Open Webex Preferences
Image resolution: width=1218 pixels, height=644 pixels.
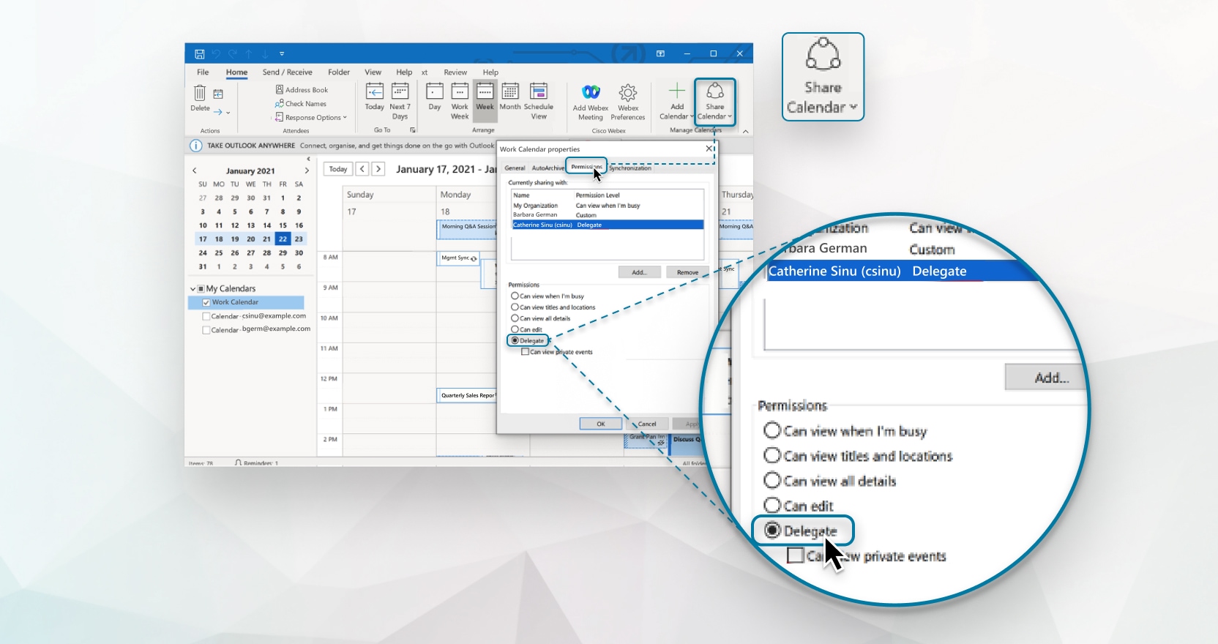(x=628, y=102)
